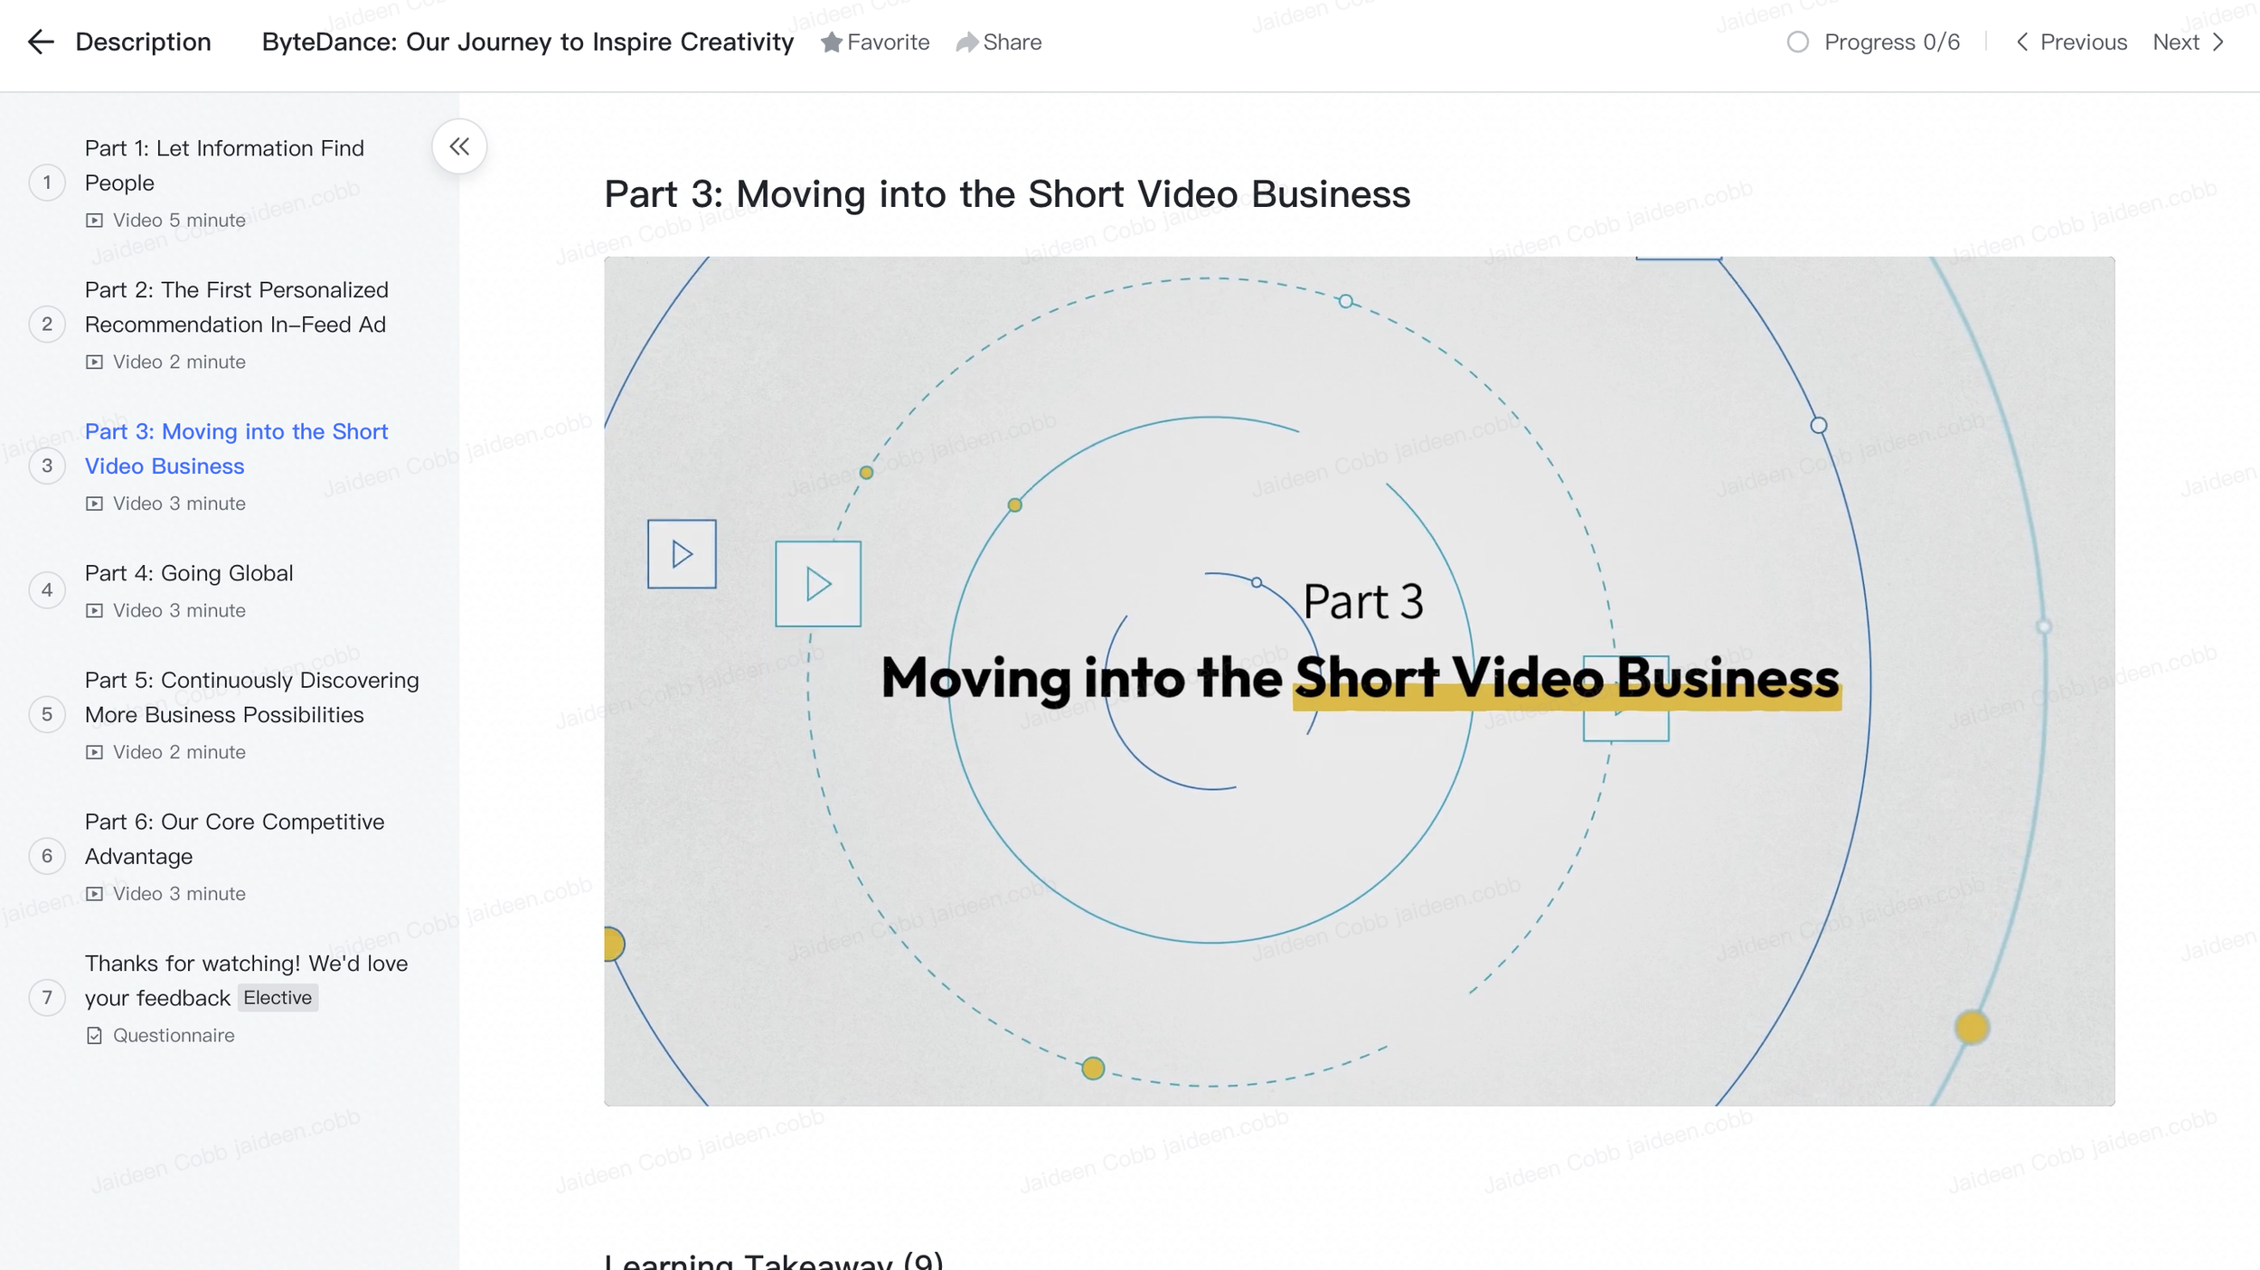Click the back arrow icon

41,42
